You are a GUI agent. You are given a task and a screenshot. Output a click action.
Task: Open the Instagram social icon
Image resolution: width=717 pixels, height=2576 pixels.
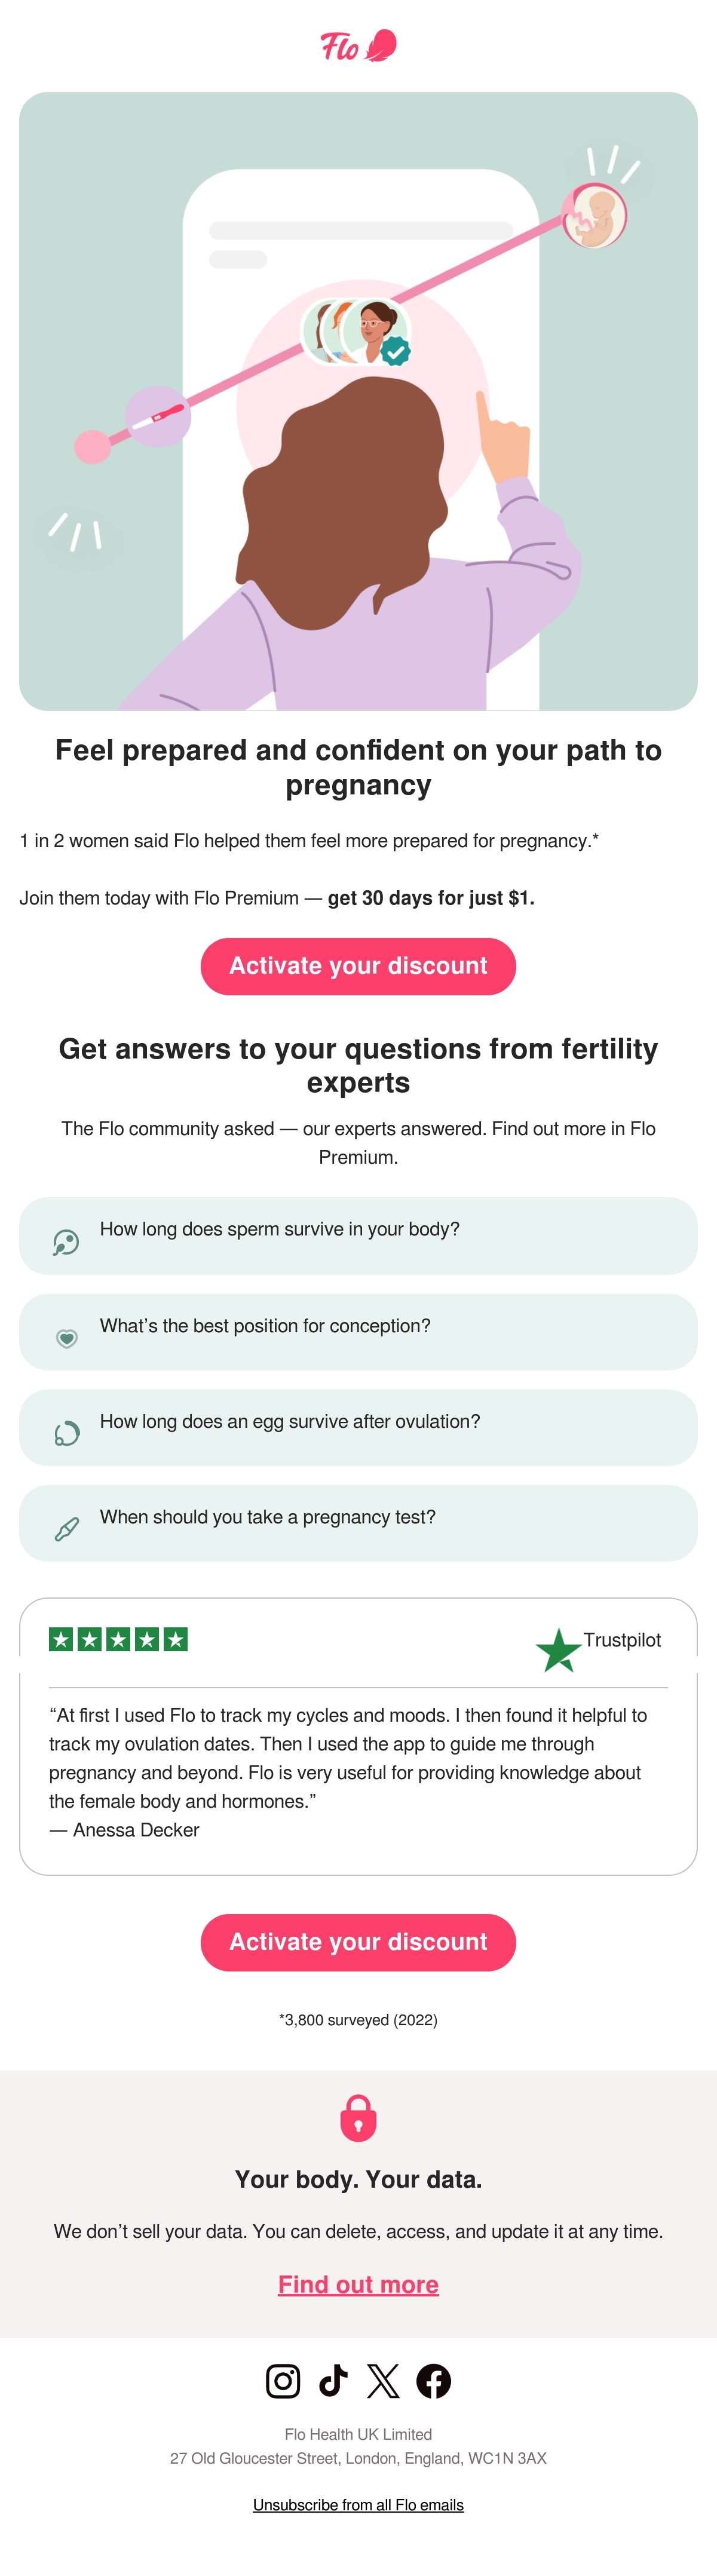tap(283, 2381)
